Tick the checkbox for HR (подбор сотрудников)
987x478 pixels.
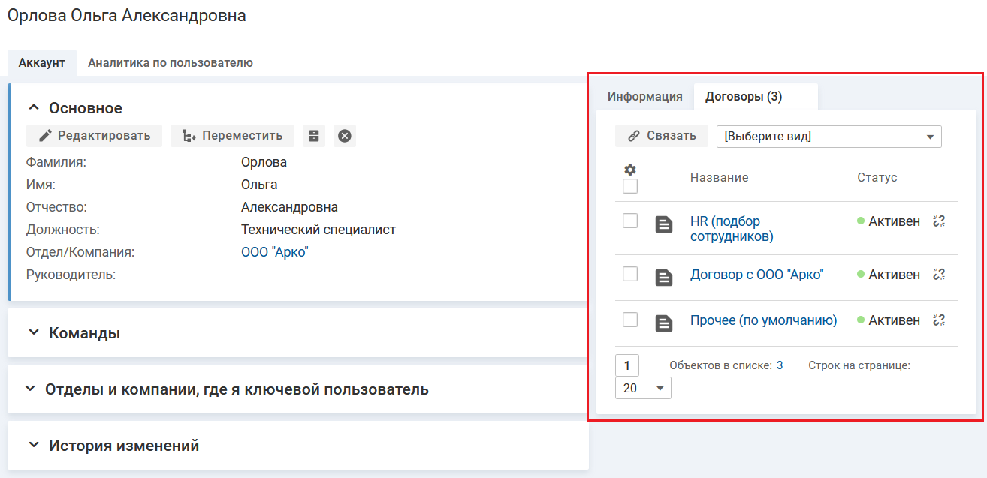click(x=630, y=221)
